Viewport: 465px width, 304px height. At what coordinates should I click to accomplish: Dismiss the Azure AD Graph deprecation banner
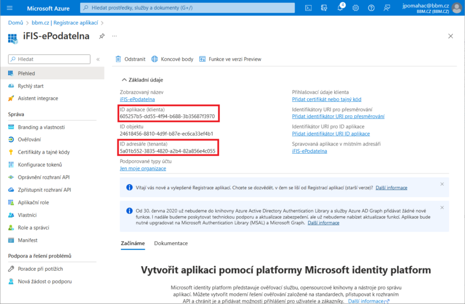(x=442, y=208)
